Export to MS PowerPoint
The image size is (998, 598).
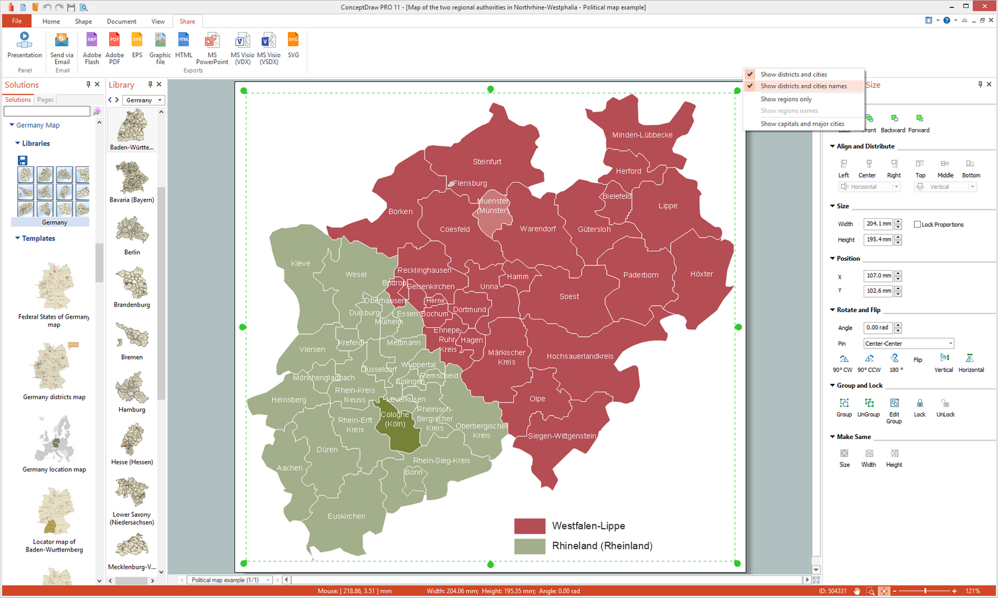pyautogui.click(x=212, y=48)
